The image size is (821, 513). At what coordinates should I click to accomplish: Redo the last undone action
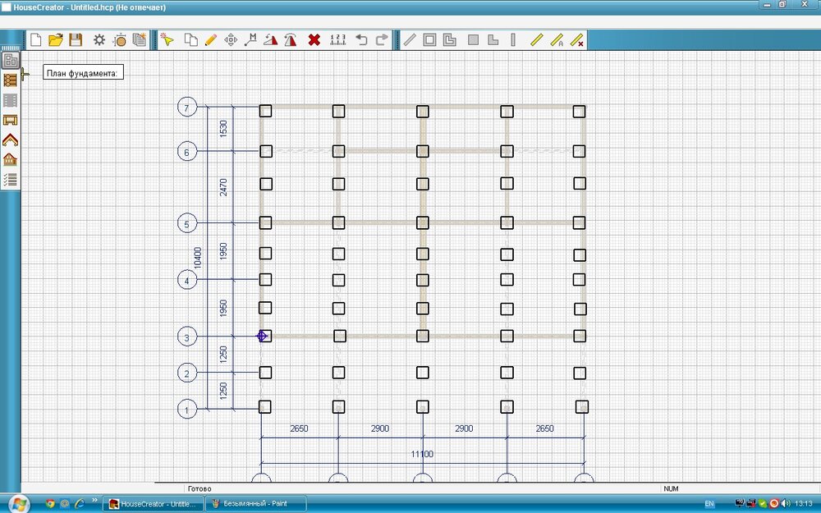click(x=382, y=39)
